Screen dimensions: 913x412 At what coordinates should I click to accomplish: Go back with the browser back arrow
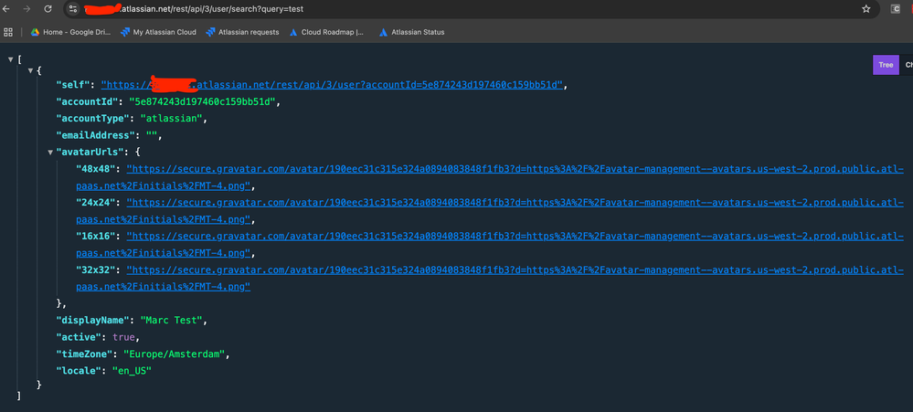[5, 9]
